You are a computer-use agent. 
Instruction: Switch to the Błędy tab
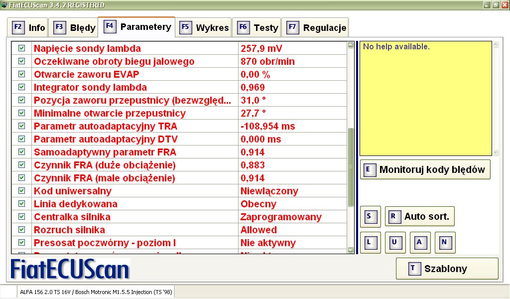point(73,27)
